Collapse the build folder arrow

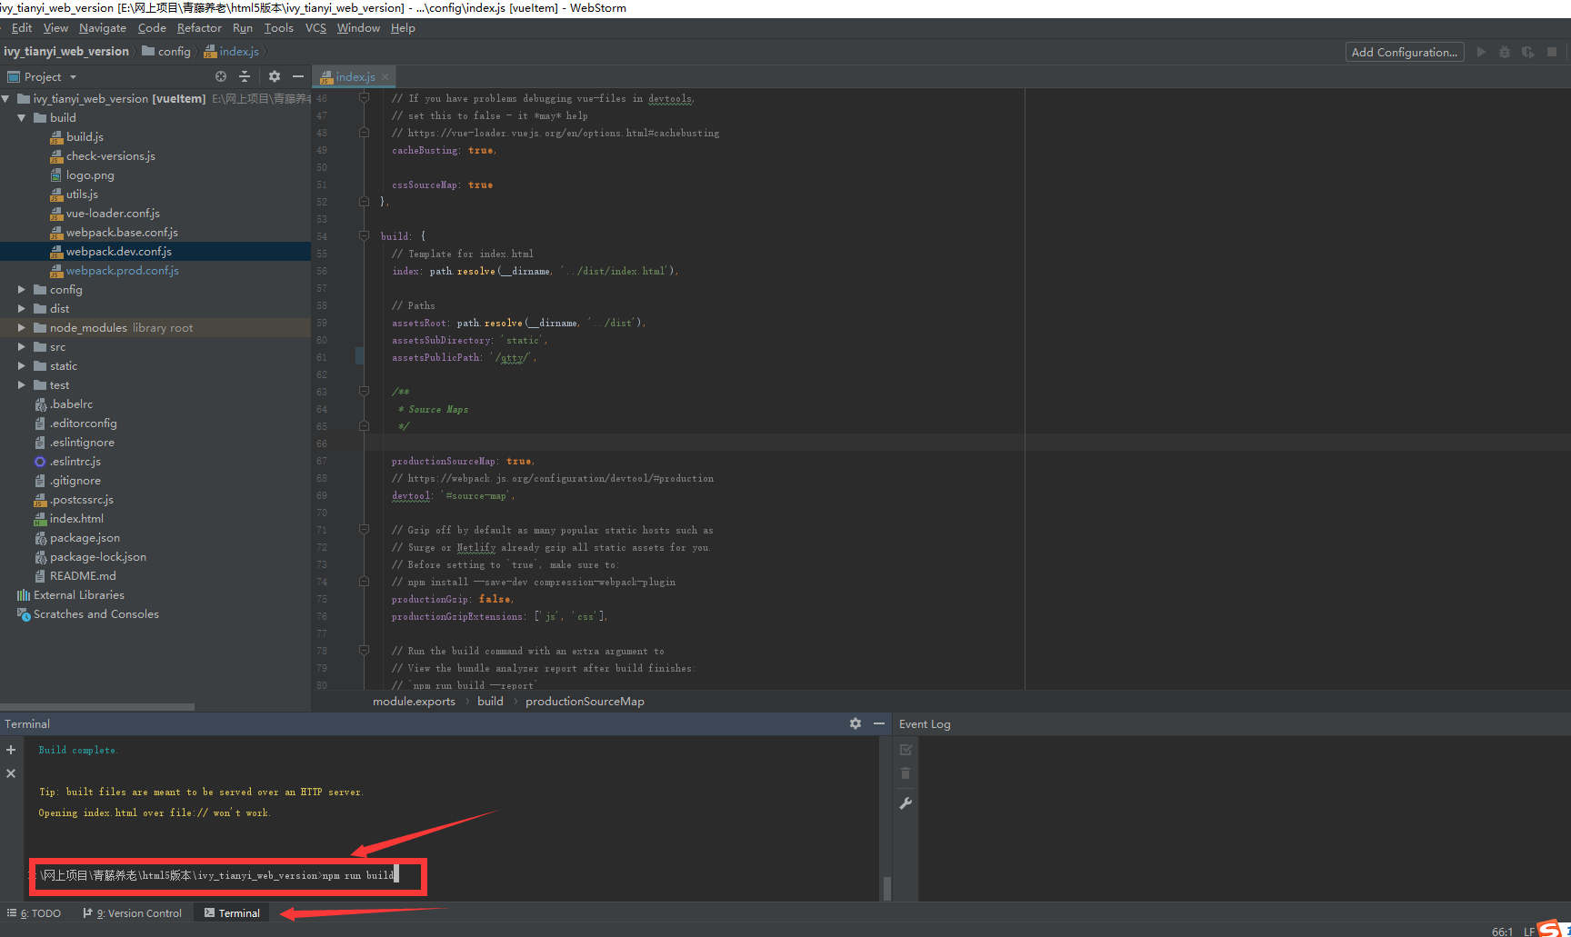coord(22,118)
